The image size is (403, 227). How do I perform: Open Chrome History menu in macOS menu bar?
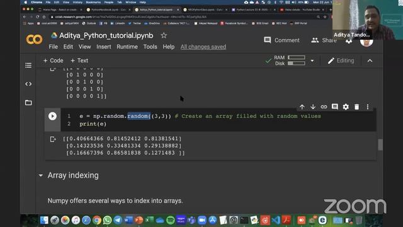click(x=77, y=3)
